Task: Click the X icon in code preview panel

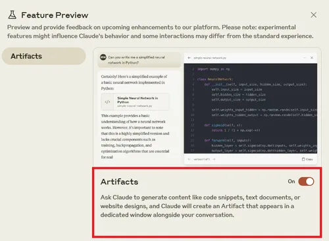Action: [x=312, y=58]
